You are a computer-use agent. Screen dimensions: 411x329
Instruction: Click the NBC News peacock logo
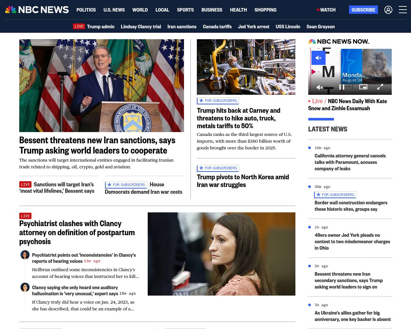click(x=37, y=10)
